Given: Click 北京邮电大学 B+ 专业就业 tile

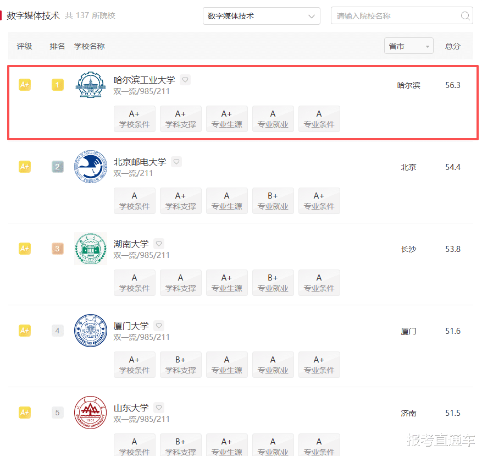Looking at the screenshot, I should click(x=273, y=201).
